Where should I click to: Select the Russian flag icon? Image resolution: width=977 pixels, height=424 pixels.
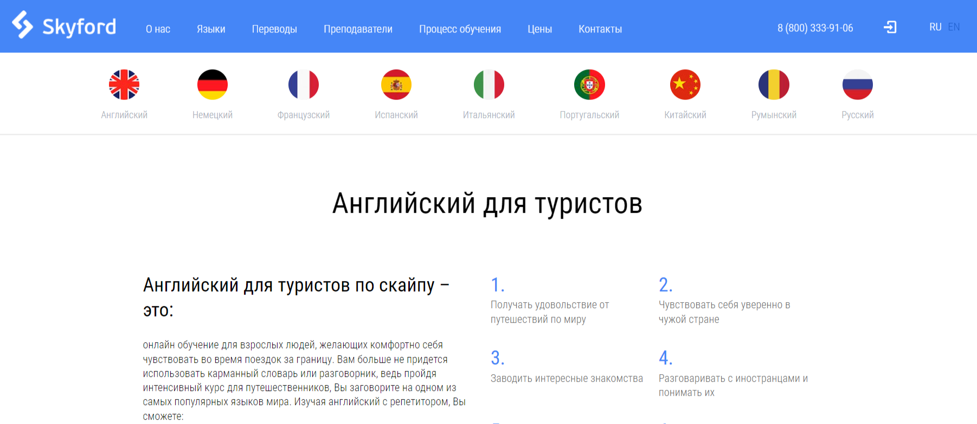858,84
